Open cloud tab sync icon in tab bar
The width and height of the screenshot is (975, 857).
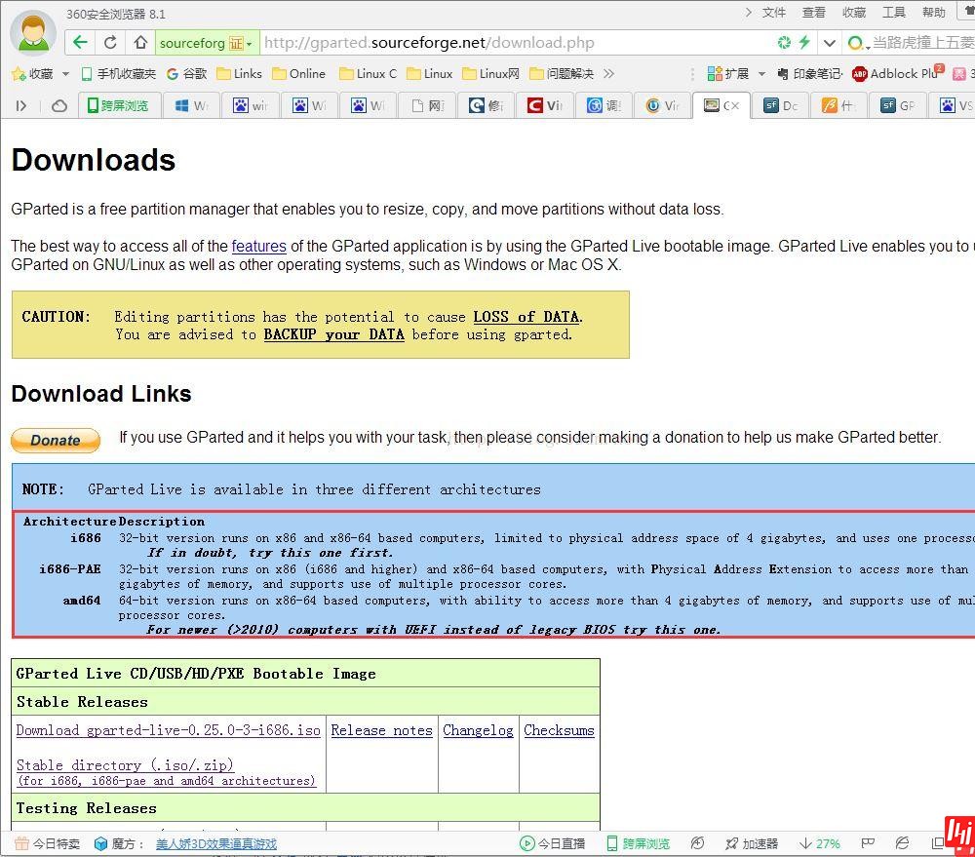[59, 105]
